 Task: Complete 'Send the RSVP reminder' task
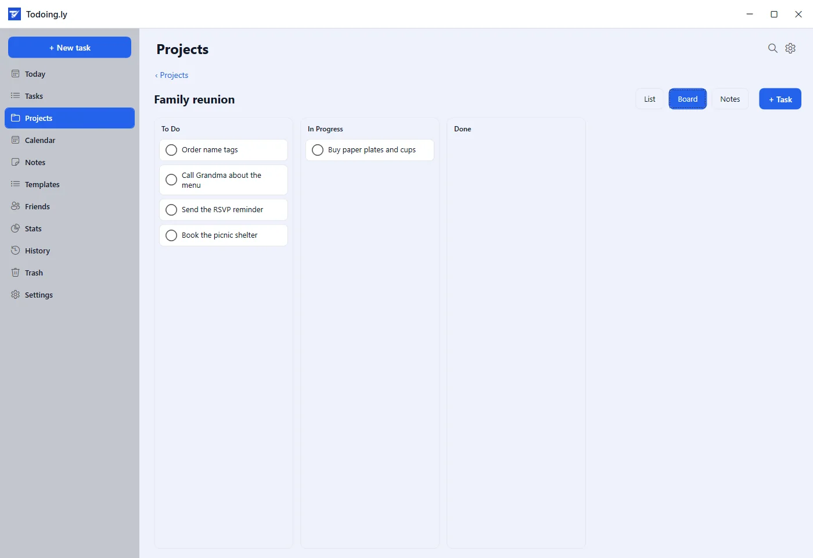coord(171,210)
